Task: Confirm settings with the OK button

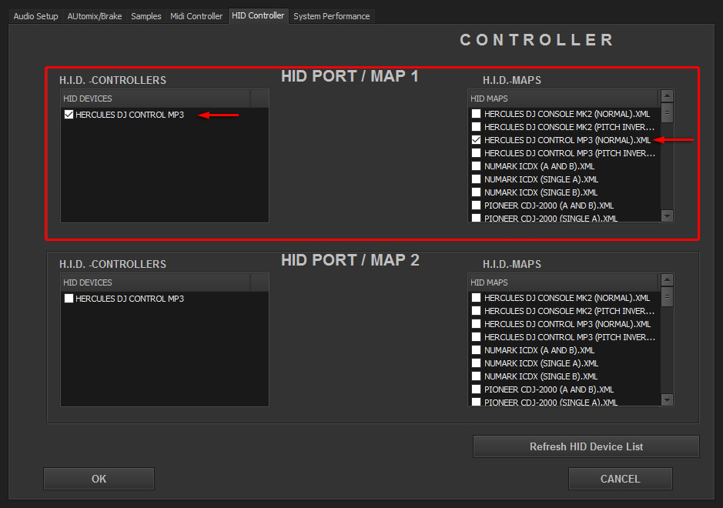Action: tap(99, 479)
